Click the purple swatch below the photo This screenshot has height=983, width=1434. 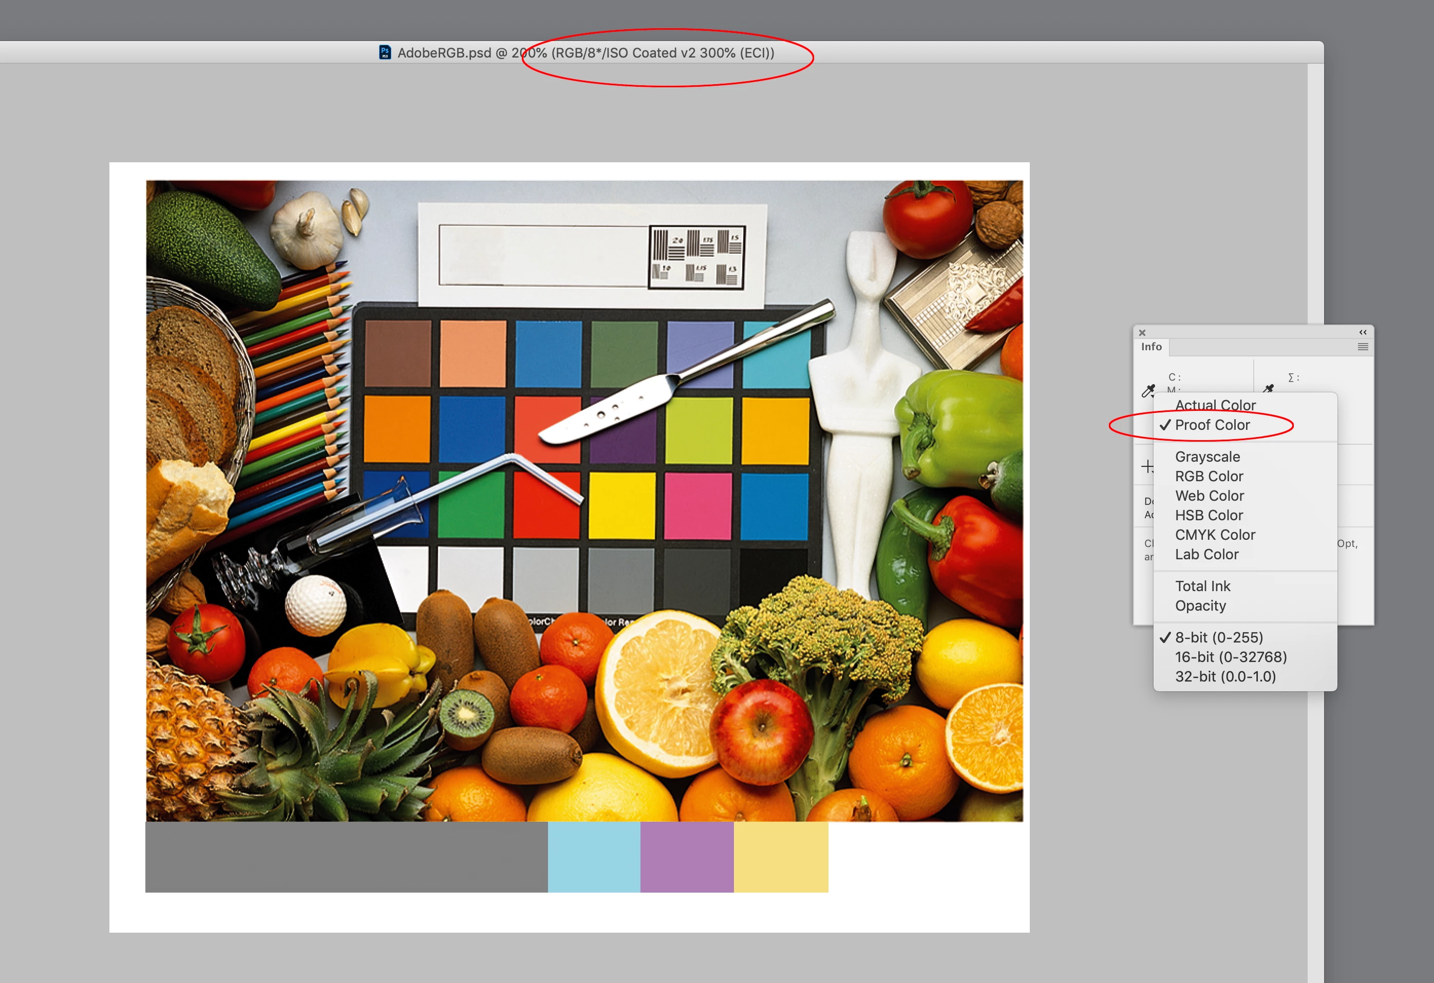(687, 857)
